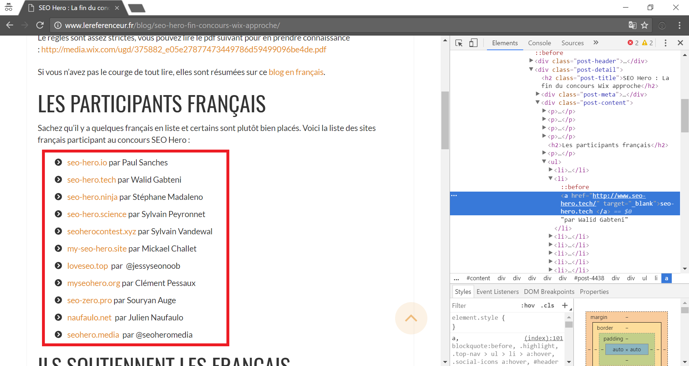Open the myseohero.org link
Screen dimensions: 689x366
(94, 283)
